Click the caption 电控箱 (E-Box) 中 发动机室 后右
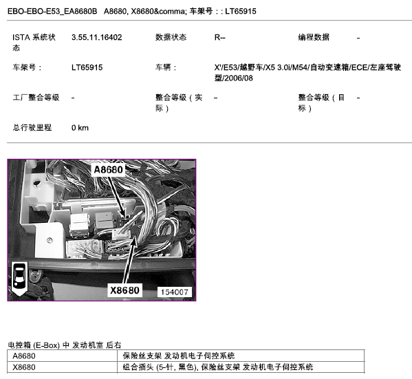412x379 pixels. tap(65, 345)
